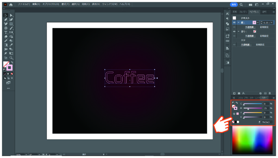This screenshot has height=158, width=278.
Task: Open the 効果(C) menu
Action: (86, 4)
